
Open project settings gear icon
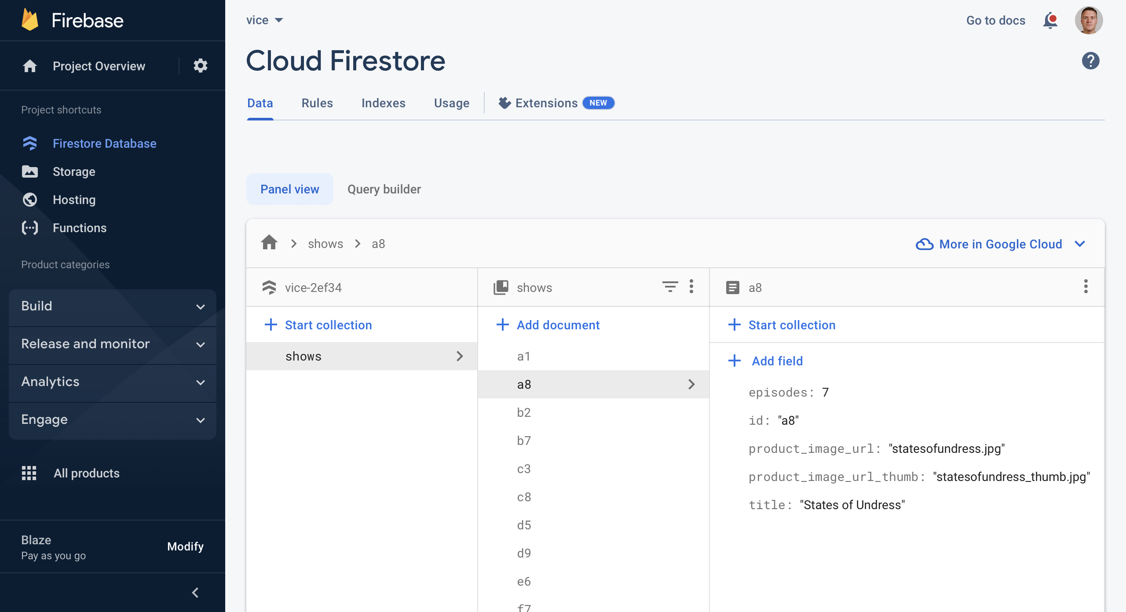coord(200,66)
